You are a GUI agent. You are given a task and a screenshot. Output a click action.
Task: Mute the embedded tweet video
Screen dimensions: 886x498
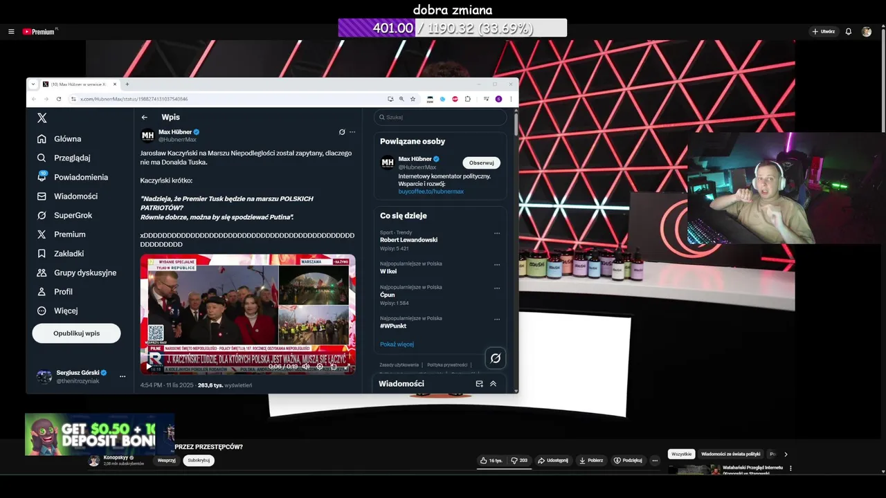click(x=306, y=367)
